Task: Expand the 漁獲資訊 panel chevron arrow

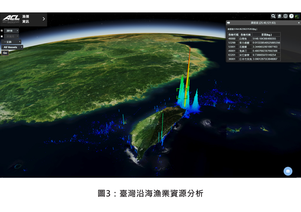Action: point(44,19)
